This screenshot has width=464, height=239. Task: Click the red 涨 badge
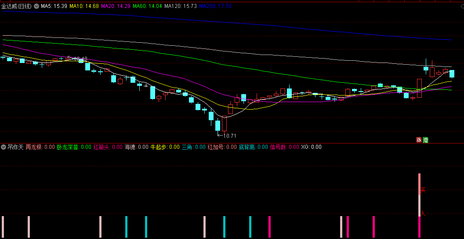tap(419, 140)
